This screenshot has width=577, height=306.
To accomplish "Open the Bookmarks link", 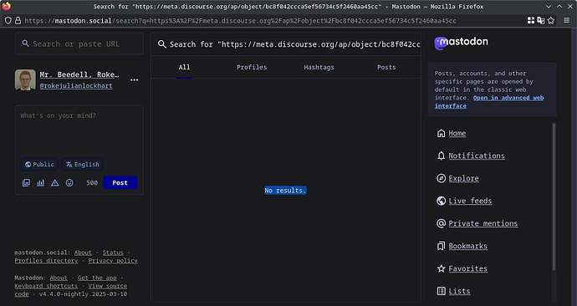I will point(467,246).
